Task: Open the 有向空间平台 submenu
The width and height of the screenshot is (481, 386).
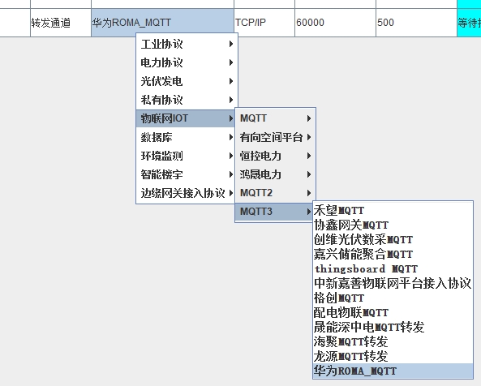Action: tap(275, 137)
